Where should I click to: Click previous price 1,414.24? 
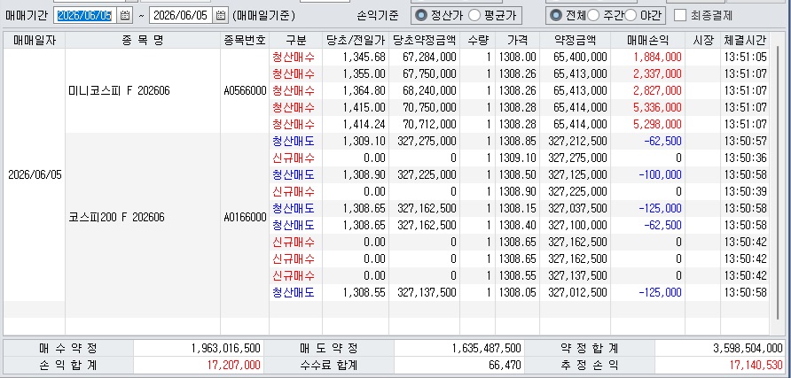point(364,124)
